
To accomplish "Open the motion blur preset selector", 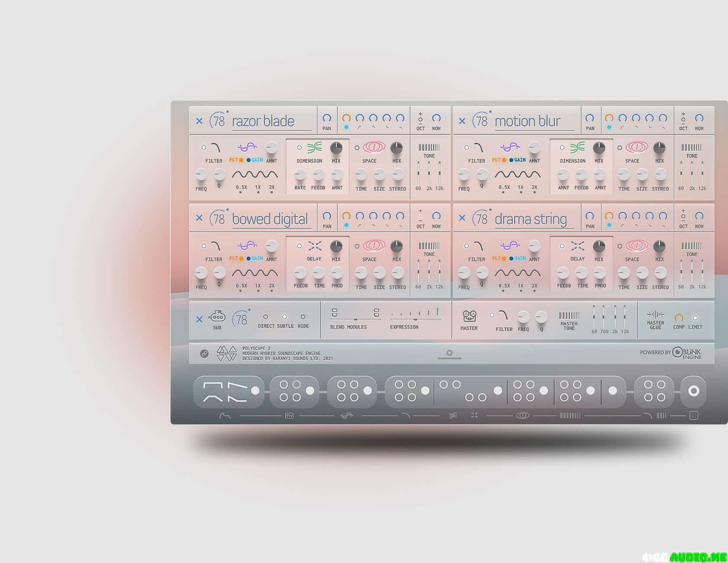I will [527, 122].
